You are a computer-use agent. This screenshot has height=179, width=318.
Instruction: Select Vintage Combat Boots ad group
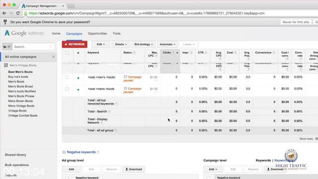click(x=23, y=116)
